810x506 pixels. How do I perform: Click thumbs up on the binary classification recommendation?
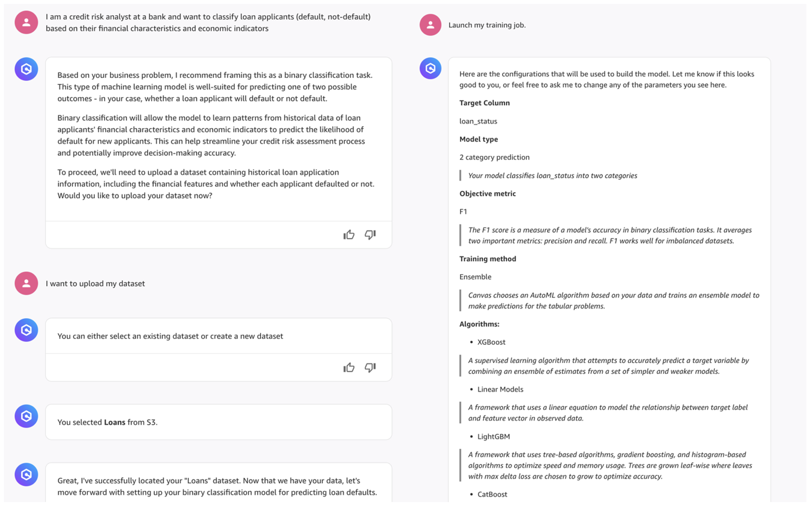coord(349,234)
